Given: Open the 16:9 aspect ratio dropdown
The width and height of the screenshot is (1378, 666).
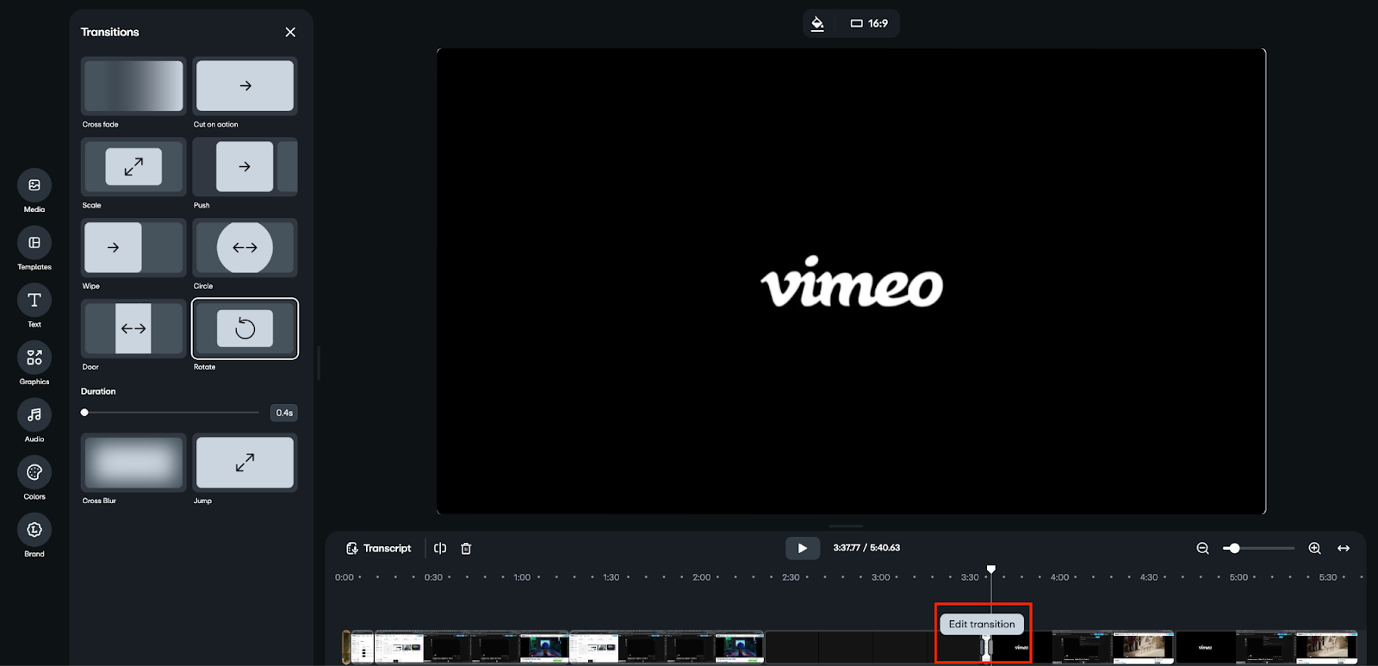Looking at the screenshot, I should coord(869,23).
